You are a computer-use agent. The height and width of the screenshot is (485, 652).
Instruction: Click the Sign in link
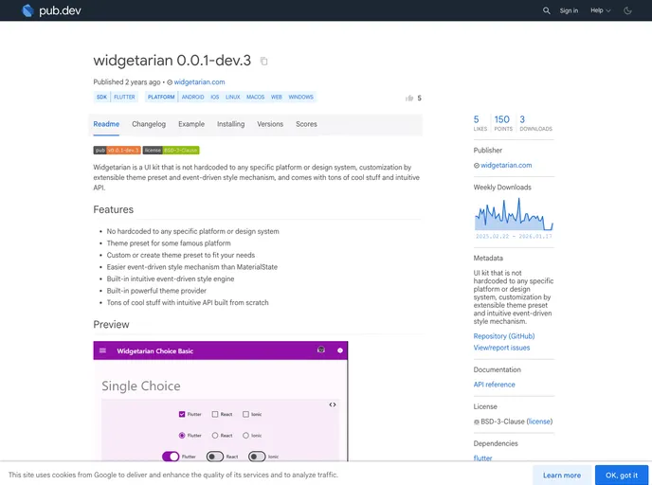569,10
